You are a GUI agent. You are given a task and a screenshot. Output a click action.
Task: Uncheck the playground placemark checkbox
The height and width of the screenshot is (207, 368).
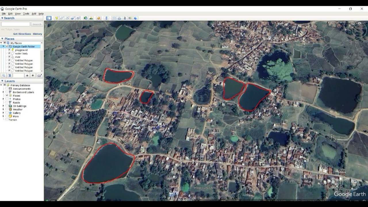coord(9,50)
